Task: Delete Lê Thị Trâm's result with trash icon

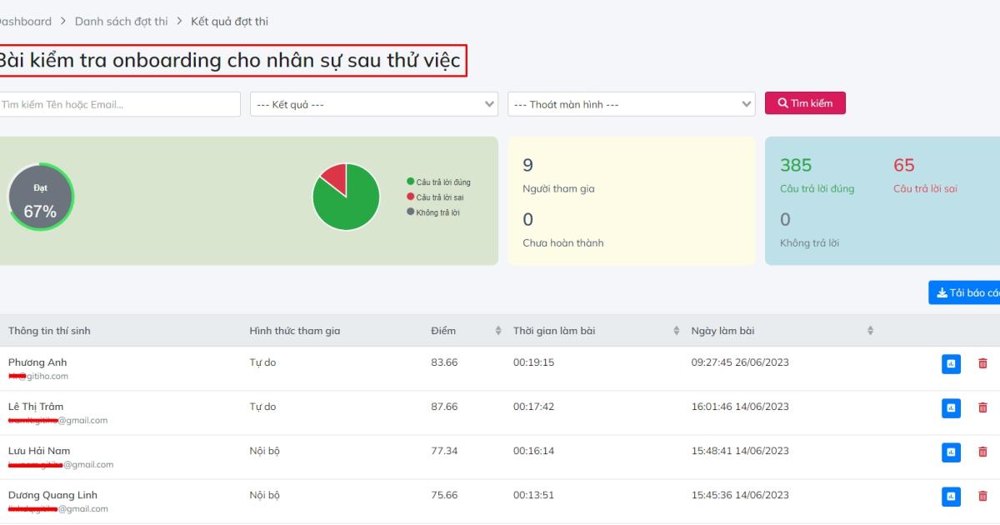Action: [982, 407]
